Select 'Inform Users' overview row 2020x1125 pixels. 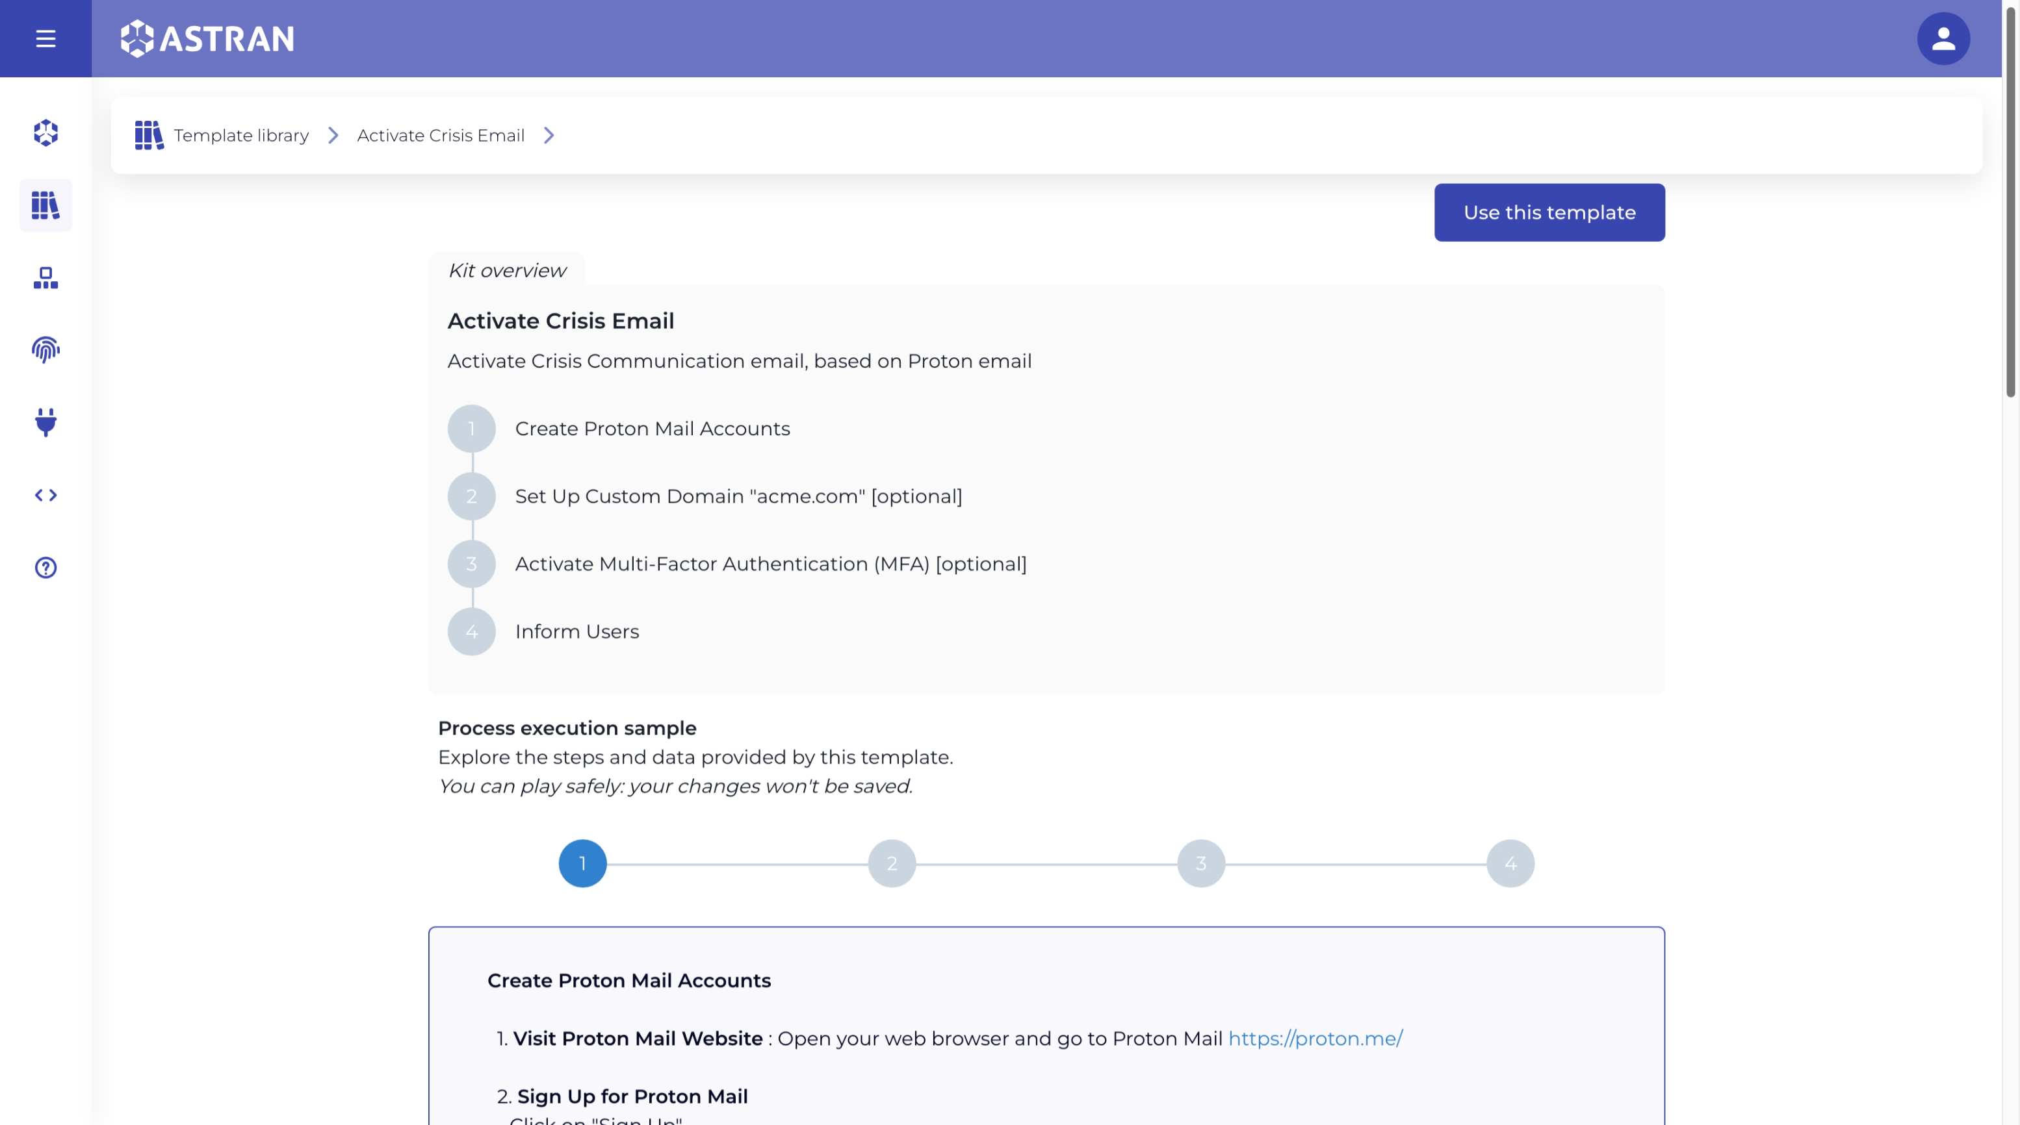click(577, 631)
